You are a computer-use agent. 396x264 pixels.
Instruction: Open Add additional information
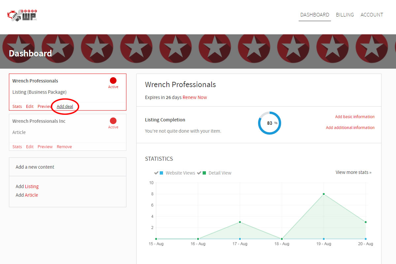[x=350, y=128]
